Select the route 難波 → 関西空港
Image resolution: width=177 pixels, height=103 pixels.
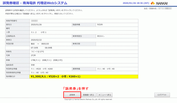tap(40, 44)
